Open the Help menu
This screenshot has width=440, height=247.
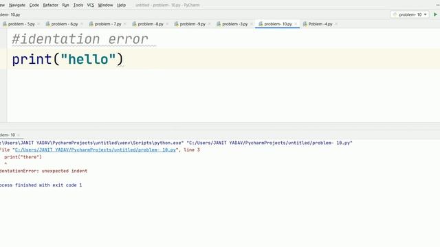[x=121, y=5]
